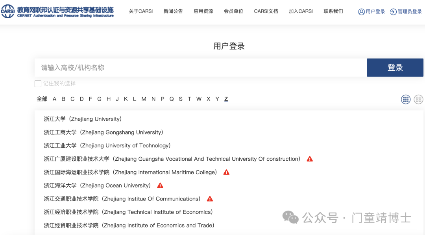
Task: Filter institutions by letter T
Action: click(189, 99)
